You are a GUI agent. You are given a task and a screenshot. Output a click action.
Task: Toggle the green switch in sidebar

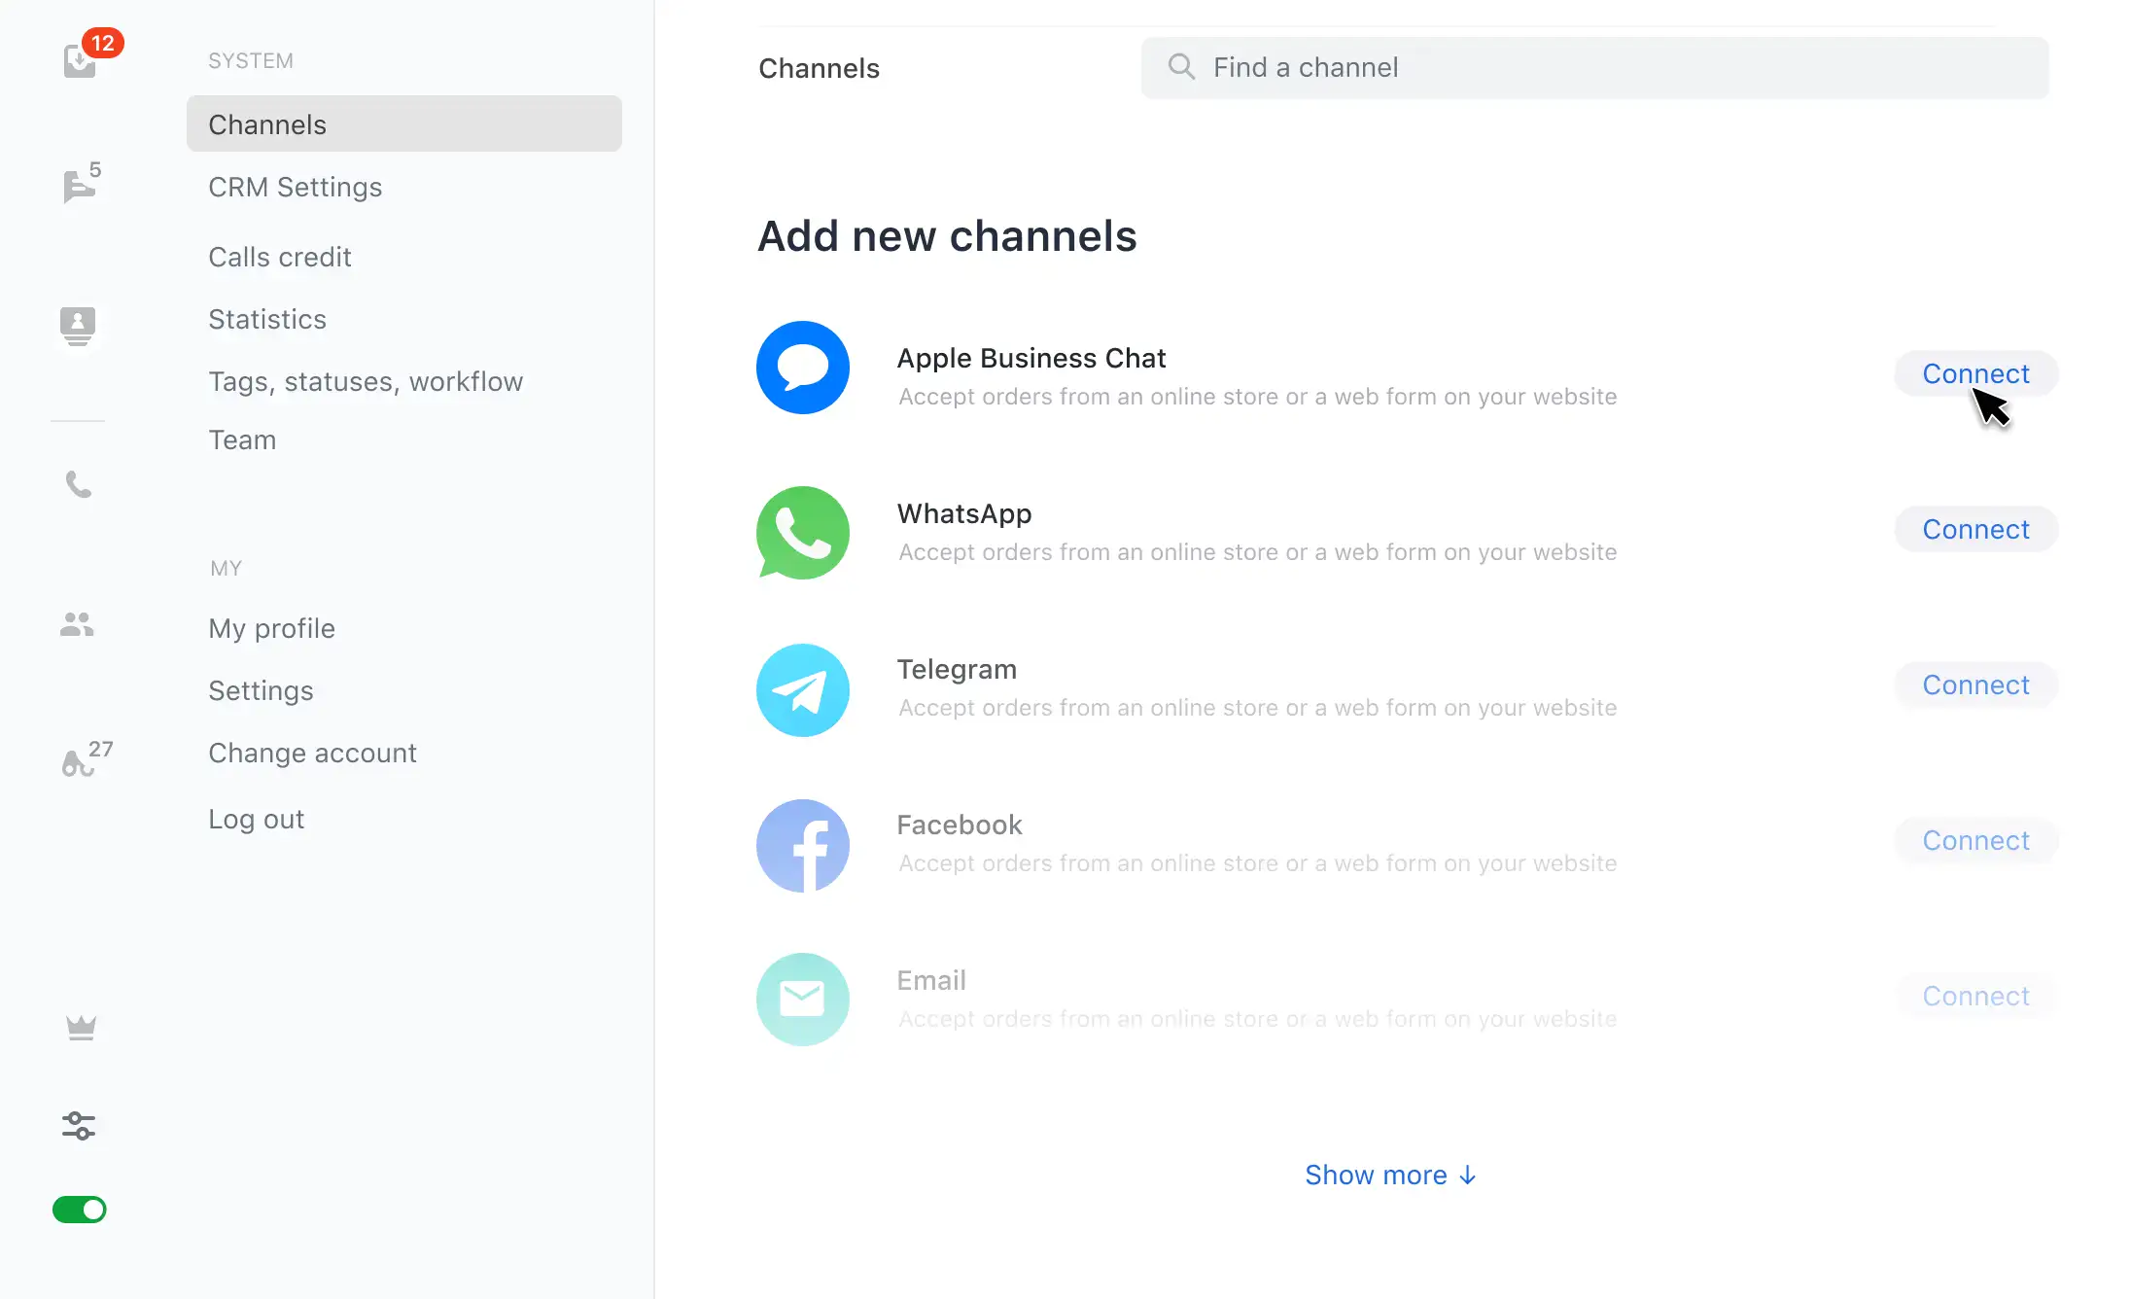[80, 1210]
